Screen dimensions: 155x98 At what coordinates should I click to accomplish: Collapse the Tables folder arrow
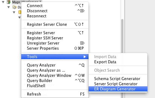tap(19, 17)
